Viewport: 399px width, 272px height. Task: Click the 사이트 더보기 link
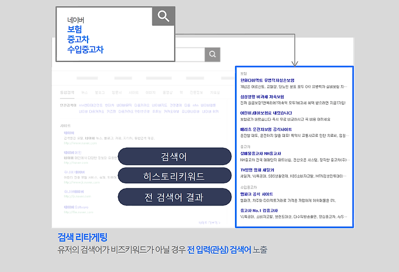209,223
